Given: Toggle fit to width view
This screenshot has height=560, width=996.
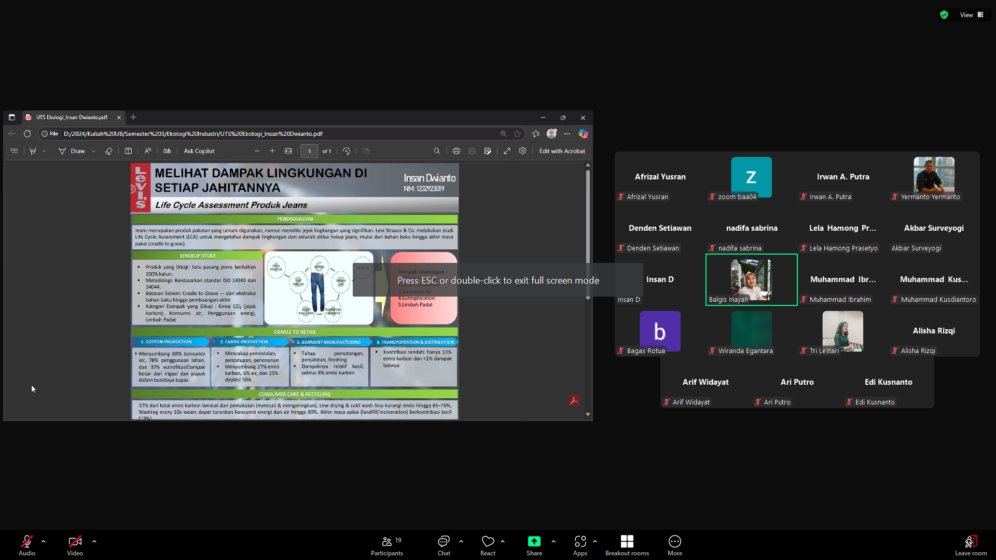Looking at the screenshot, I should tap(288, 151).
